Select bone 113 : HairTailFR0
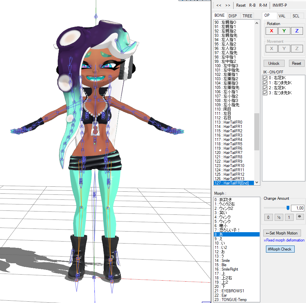 [x=234, y=122]
